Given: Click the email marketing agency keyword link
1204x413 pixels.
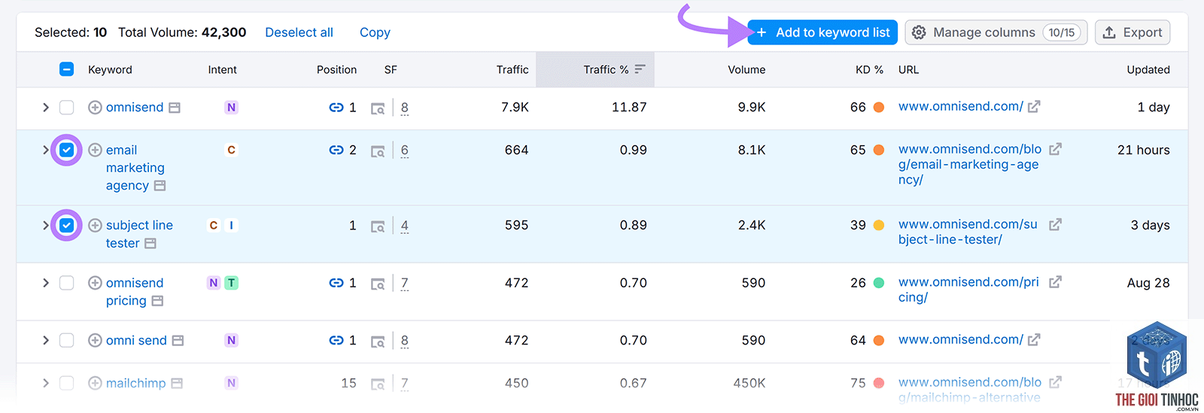Looking at the screenshot, I should tap(135, 168).
